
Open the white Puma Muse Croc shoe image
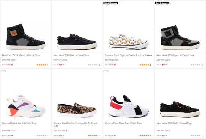point(128,106)
